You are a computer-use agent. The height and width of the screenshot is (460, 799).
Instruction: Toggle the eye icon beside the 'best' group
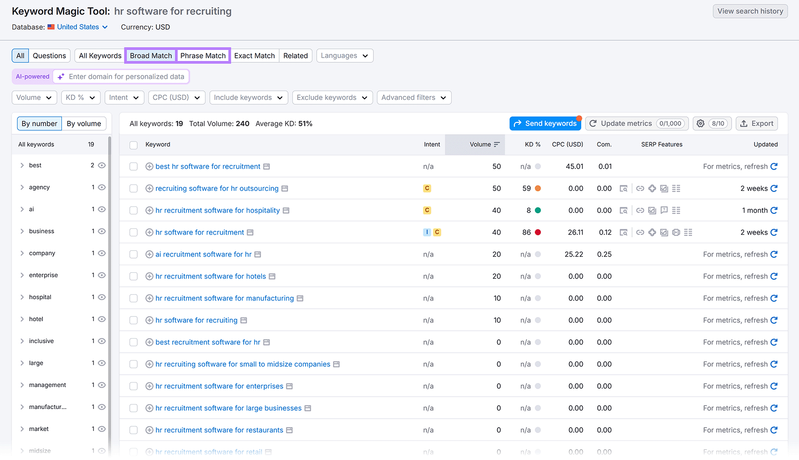102,165
